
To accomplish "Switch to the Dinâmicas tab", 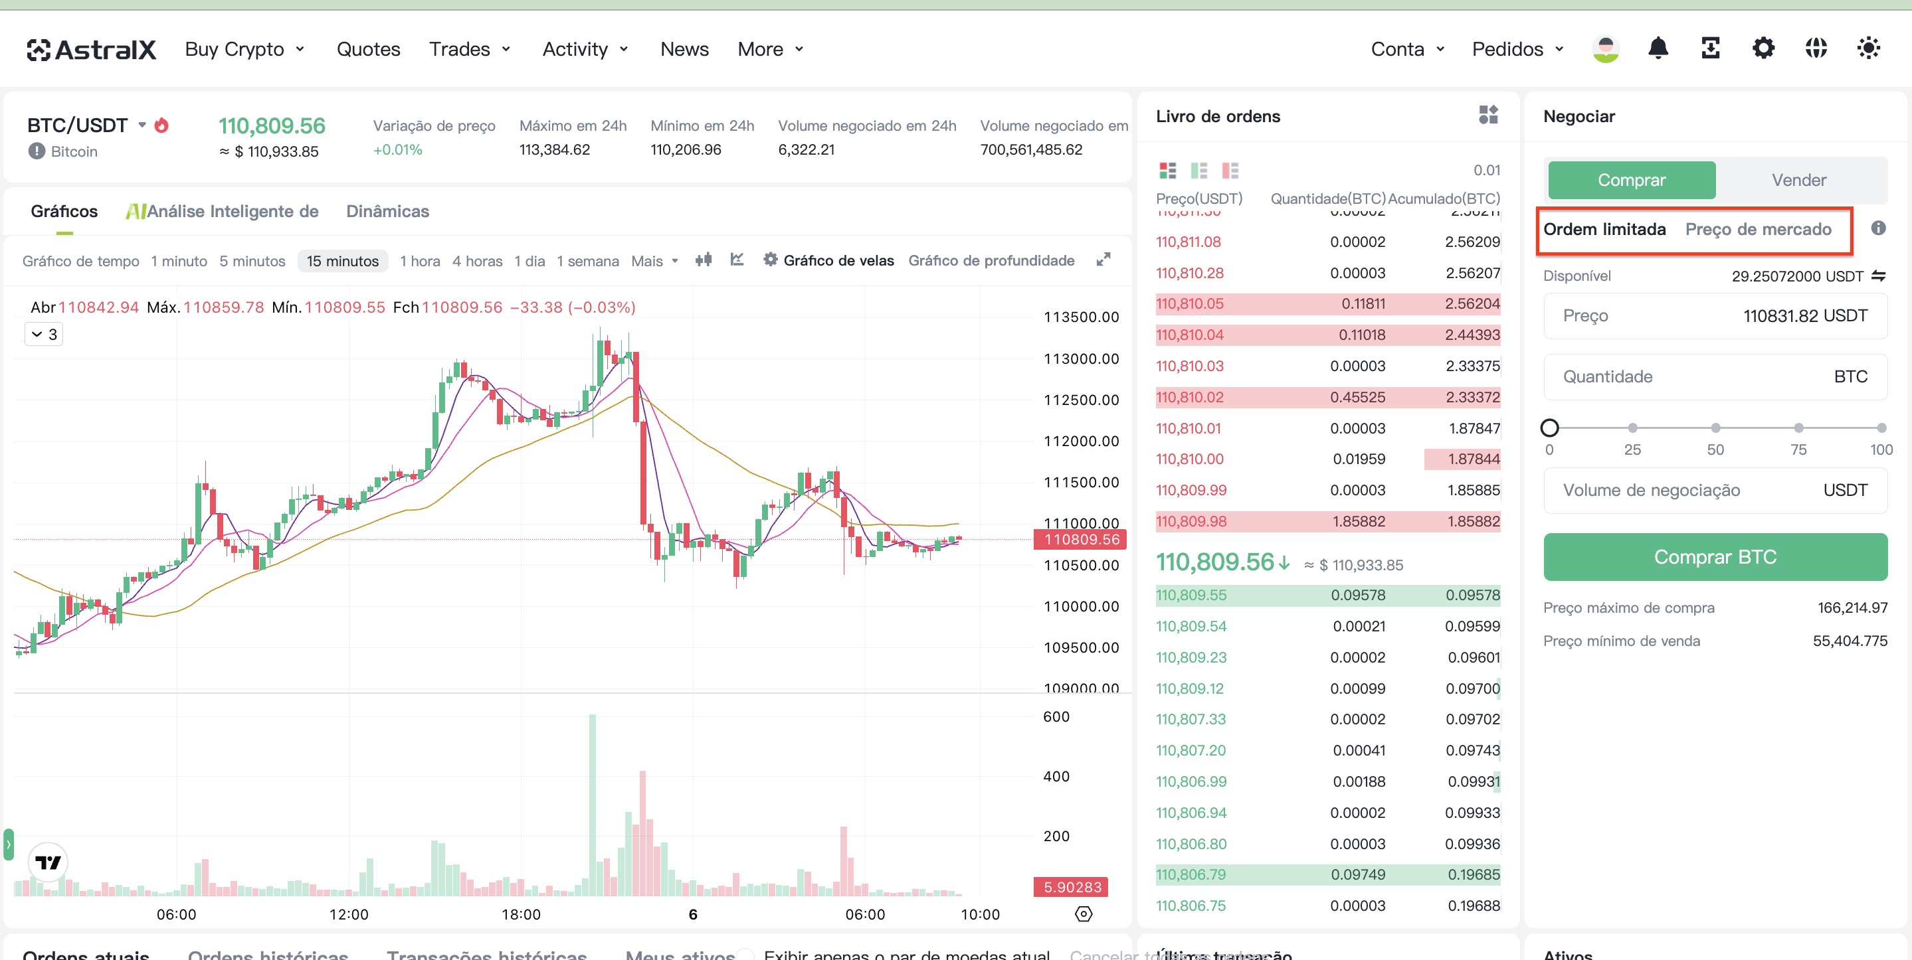I will click(x=387, y=211).
